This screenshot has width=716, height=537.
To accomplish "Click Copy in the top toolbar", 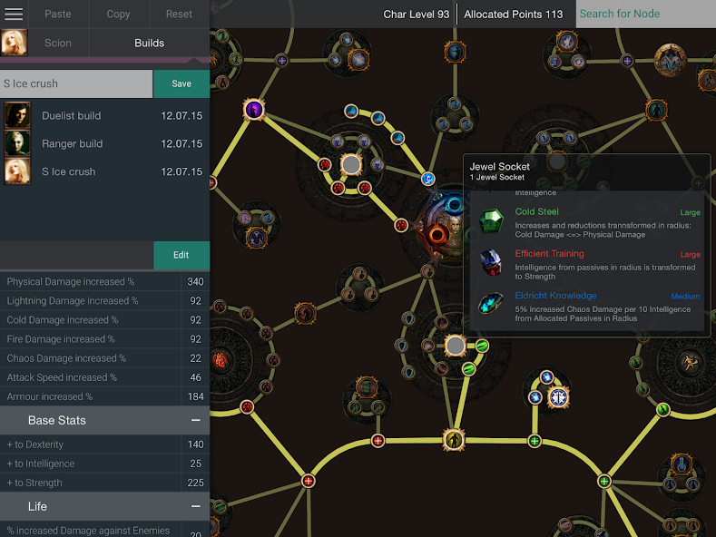I will pyautogui.click(x=118, y=14).
